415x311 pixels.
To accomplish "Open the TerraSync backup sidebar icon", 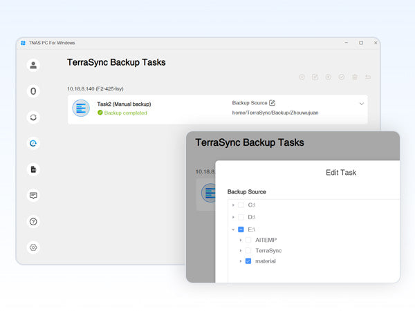I will click(33, 144).
